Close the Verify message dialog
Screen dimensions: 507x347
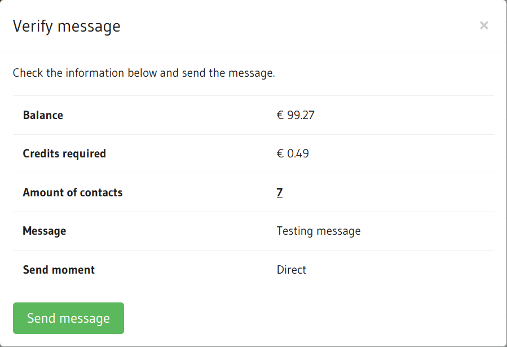point(484,25)
